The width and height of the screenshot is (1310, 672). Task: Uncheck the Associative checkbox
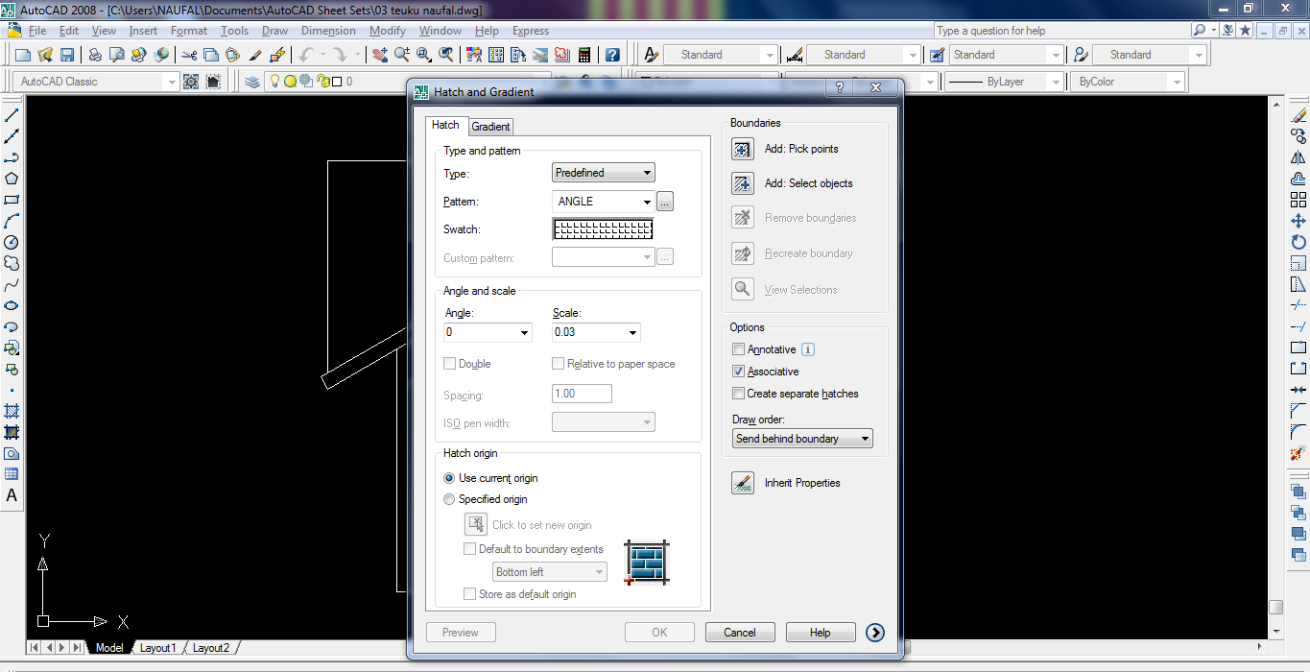pos(738,372)
